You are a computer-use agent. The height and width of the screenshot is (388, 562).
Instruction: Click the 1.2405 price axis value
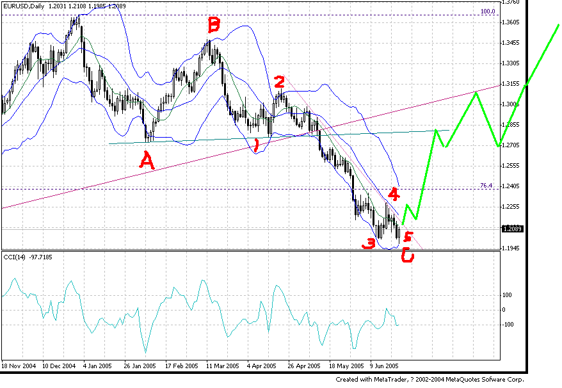click(511, 186)
